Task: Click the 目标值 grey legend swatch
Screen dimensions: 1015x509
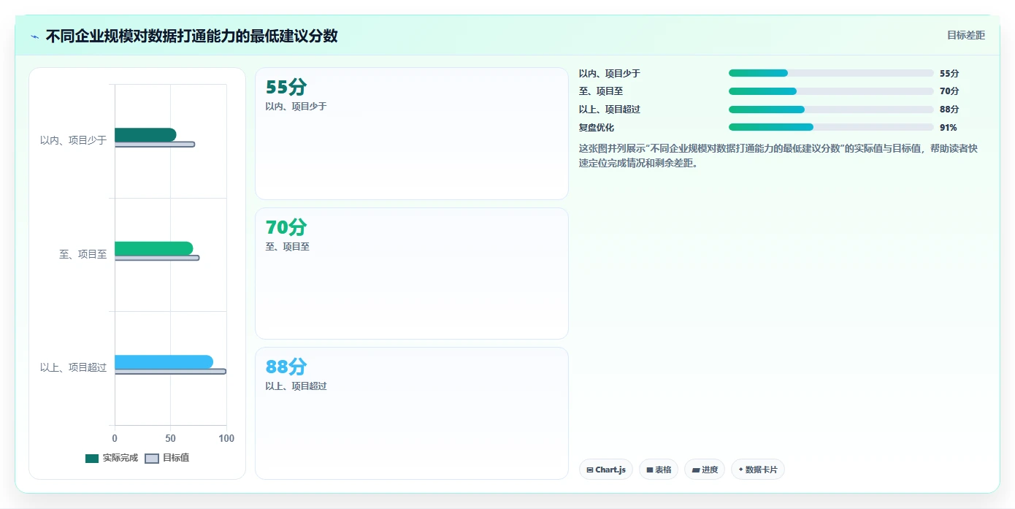Action: tap(152, 459)
